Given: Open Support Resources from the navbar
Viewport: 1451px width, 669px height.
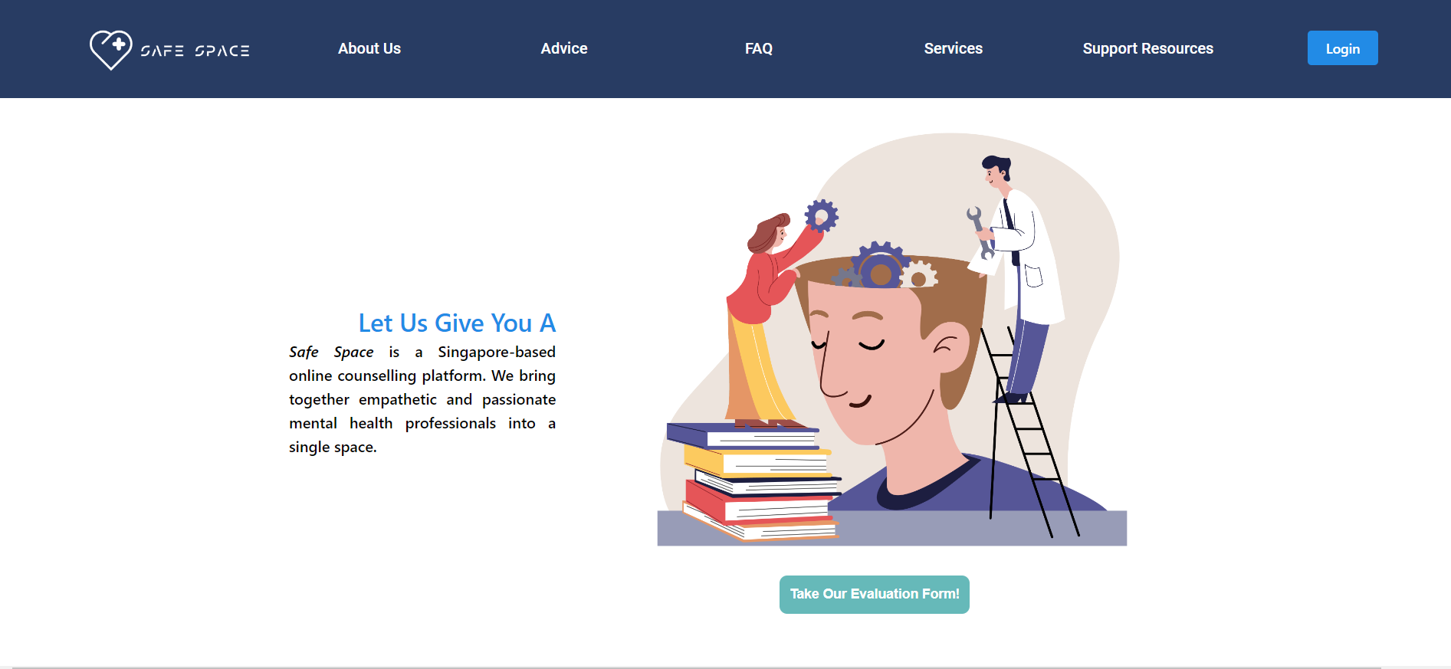Looking at the screenshot, I should click(1147, 48).
